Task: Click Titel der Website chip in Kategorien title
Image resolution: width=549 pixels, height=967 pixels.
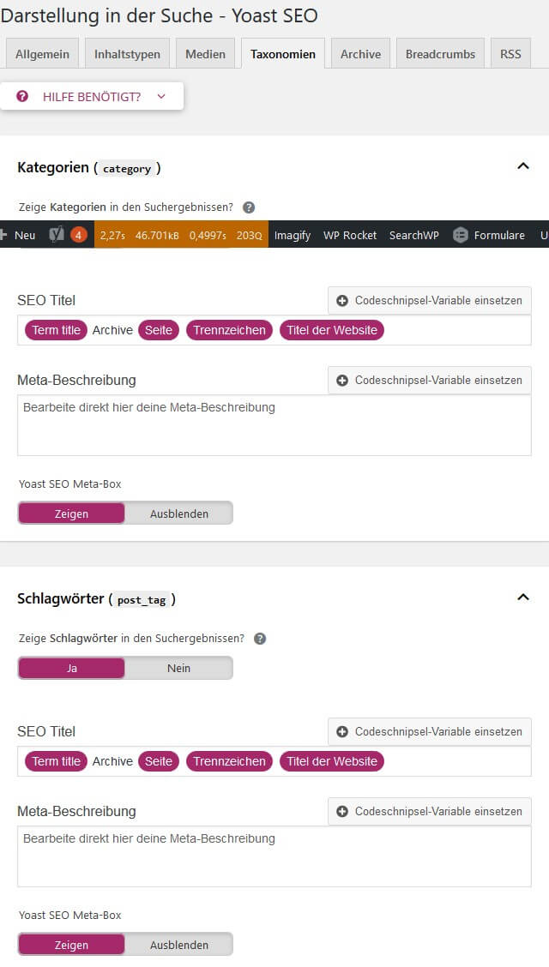Action: pos(332,330)
